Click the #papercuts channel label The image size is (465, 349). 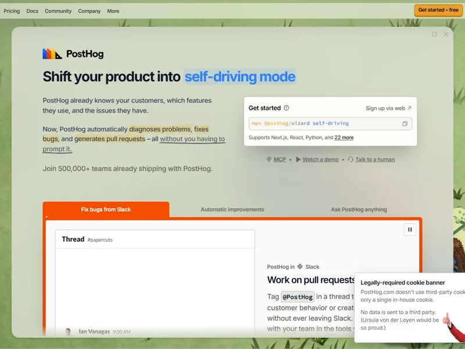coord(100,240)
